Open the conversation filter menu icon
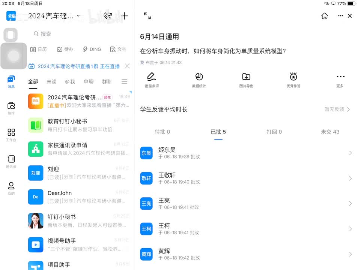The image size is (358, 270). click(x=125, y=81)
